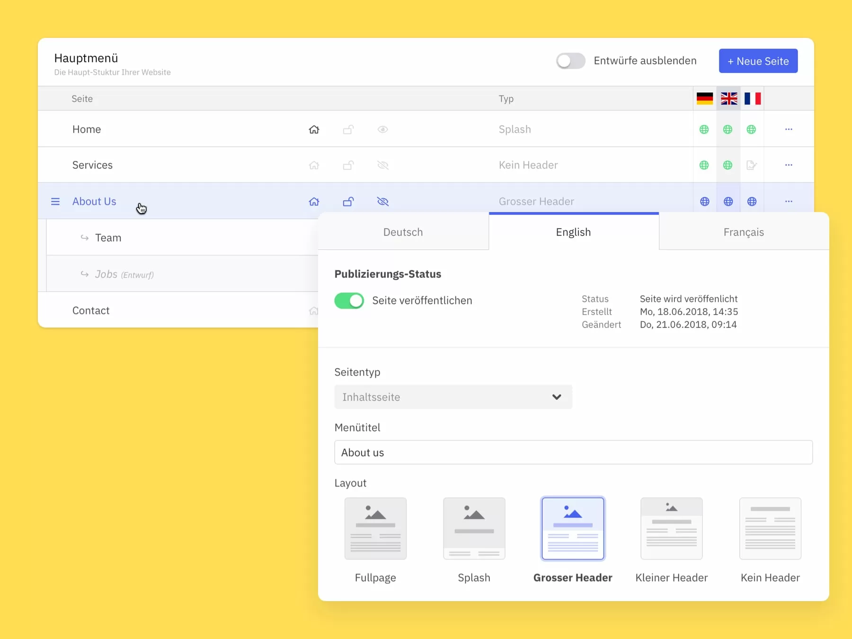Click the French flag column header
The image size is (852, 639).
coord(752,98)
